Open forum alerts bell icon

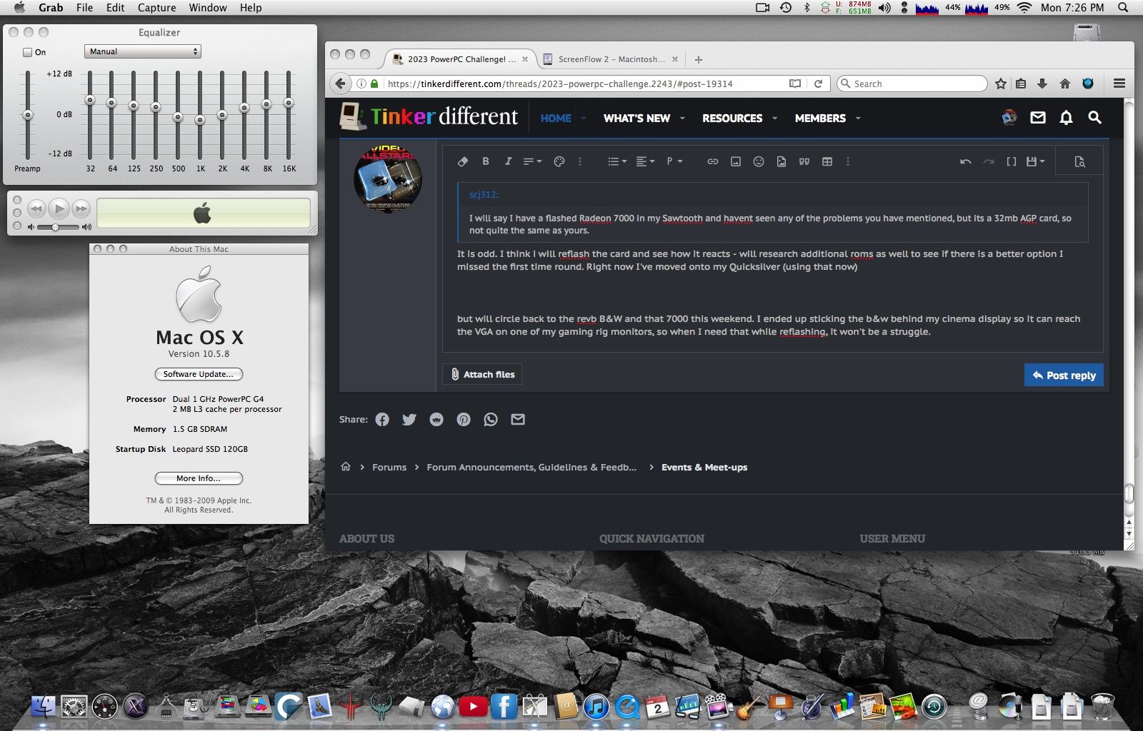pos(1066,118)
